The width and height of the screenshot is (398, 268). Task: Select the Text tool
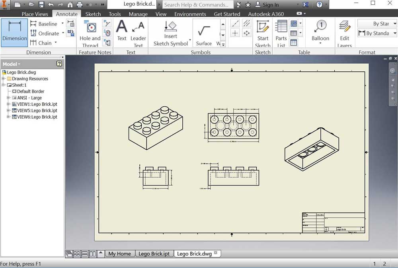pos(121,32)
